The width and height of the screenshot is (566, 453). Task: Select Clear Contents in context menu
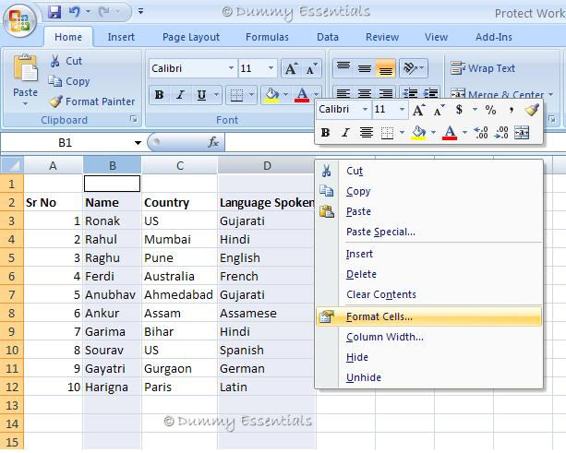click(x=428, y=294)
